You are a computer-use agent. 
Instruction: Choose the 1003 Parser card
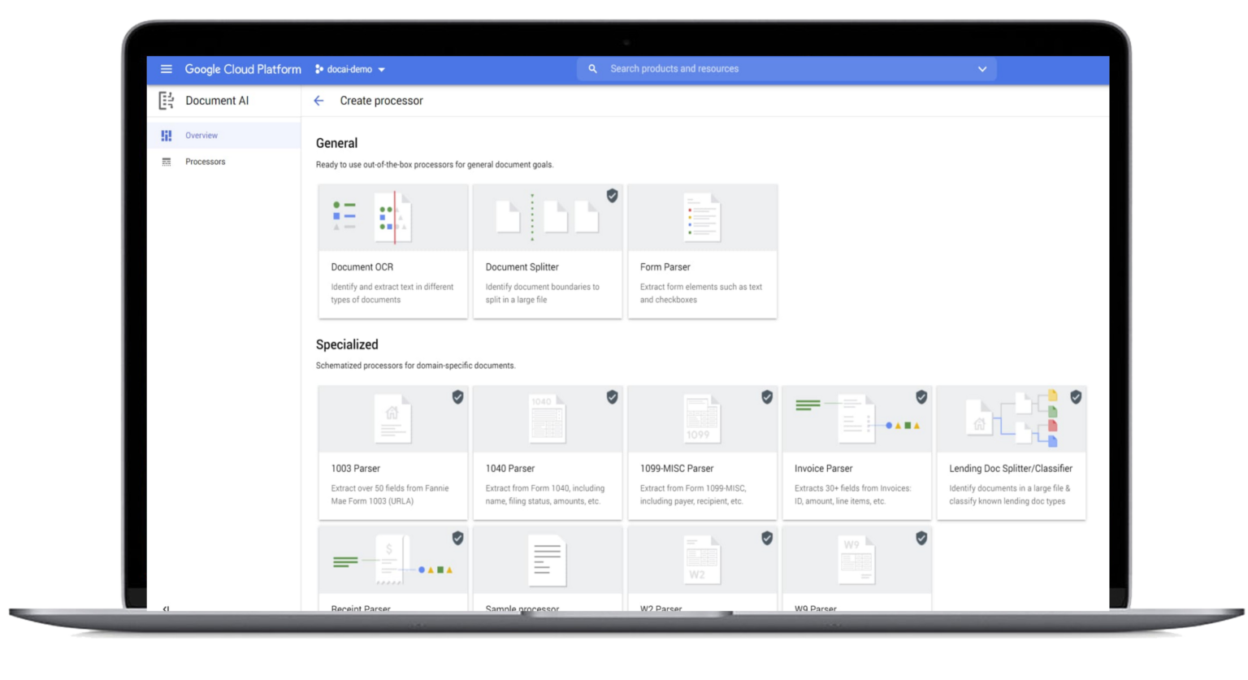pos(393,453)
